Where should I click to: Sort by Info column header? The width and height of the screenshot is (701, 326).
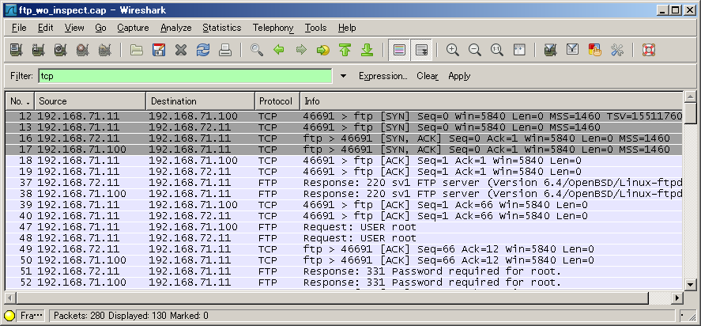(x=492, y=101)
